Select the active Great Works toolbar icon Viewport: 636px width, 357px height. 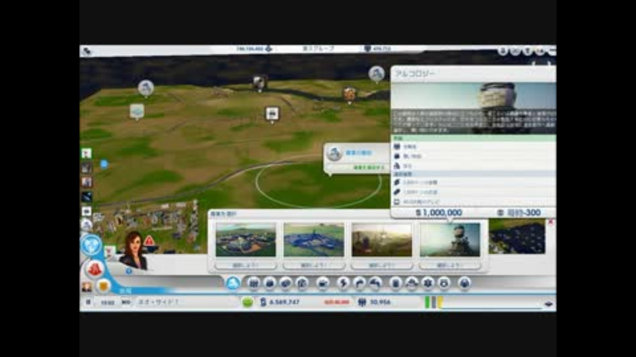233,283
